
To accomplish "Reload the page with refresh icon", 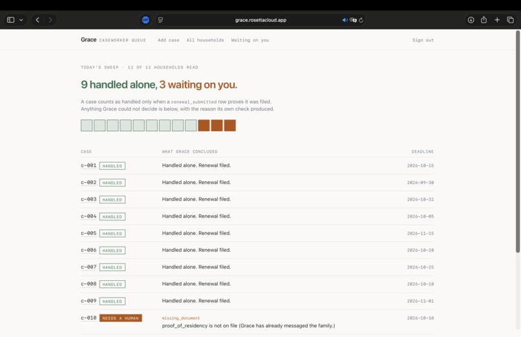I will pos(361,20).
